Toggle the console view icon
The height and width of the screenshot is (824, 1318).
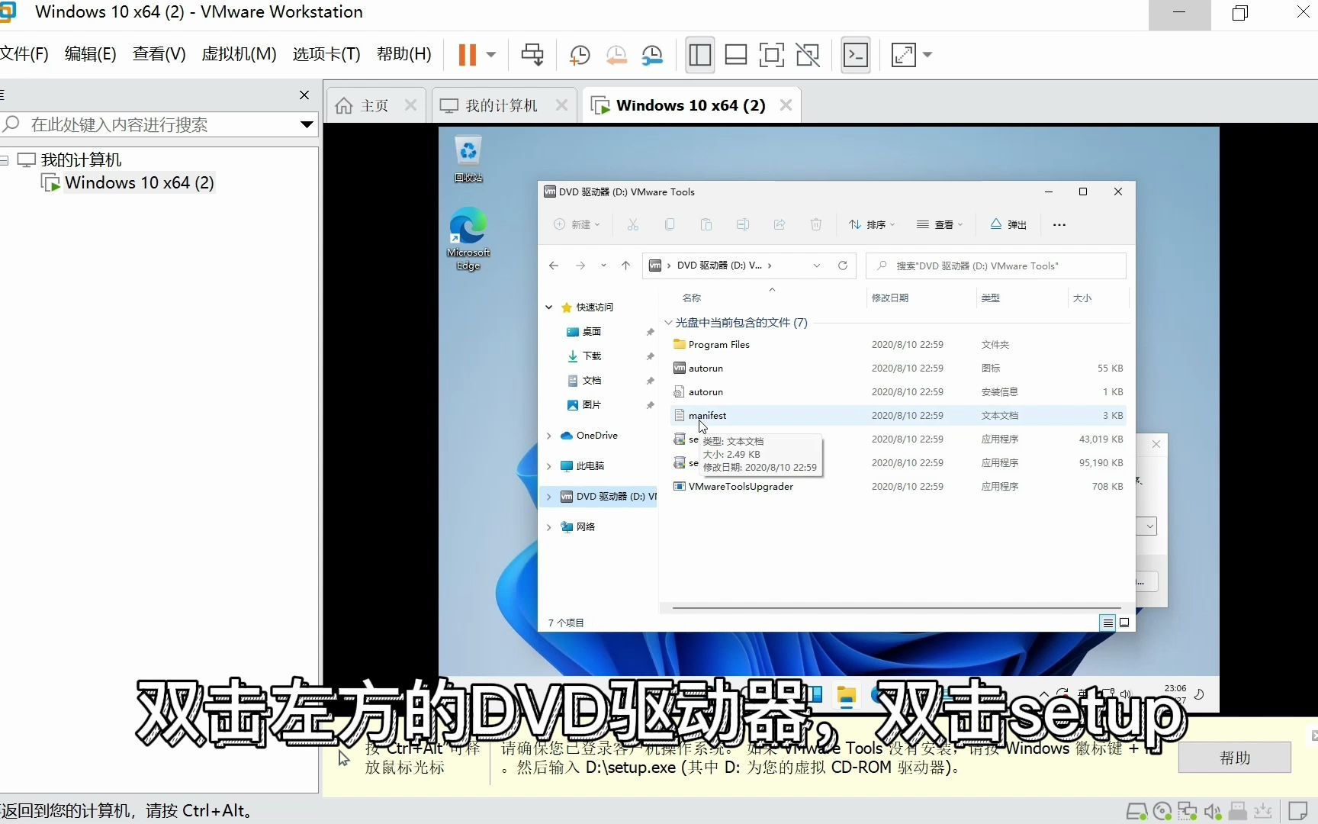[x=856, y=55]
